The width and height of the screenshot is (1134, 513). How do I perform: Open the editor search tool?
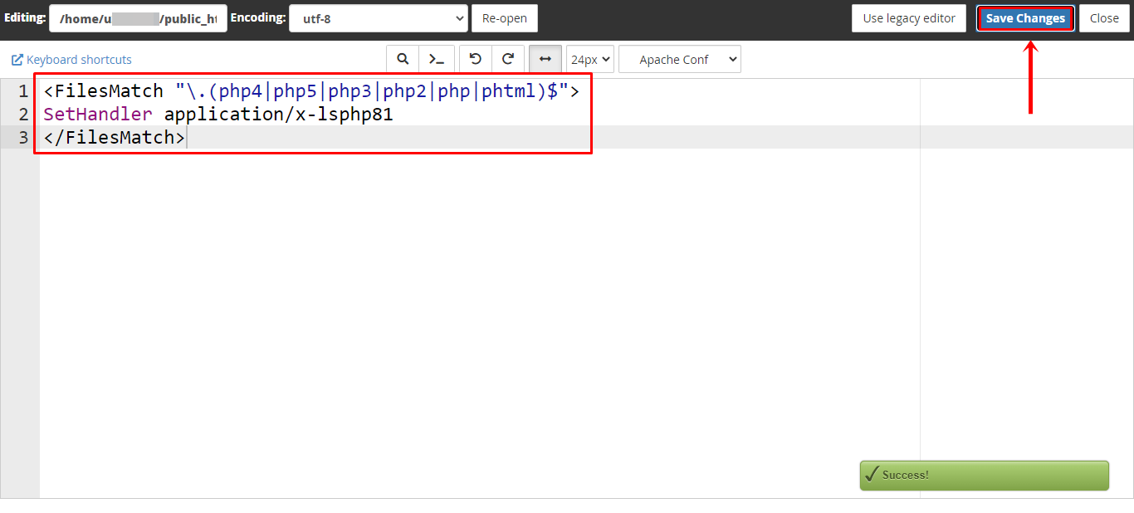(403, 58)
